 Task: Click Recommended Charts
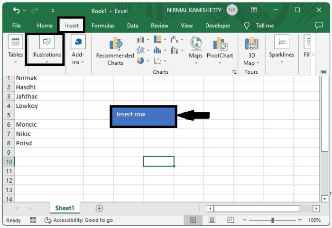(x=115, y=51)
